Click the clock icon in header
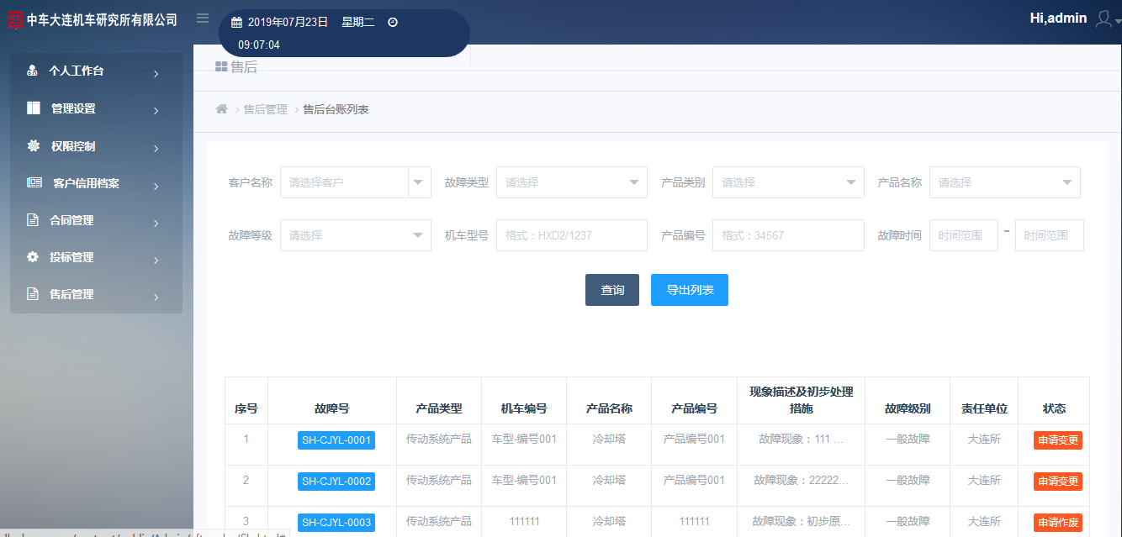The width and height of the screenshot is (1122, 537). pyautogui.click(x=392, y=23)
